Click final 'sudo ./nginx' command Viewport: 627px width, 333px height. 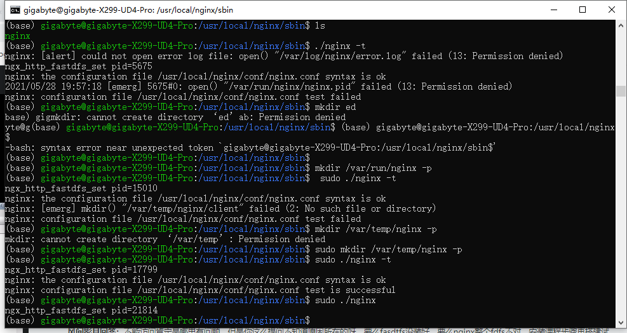click(x=346, y=300)
